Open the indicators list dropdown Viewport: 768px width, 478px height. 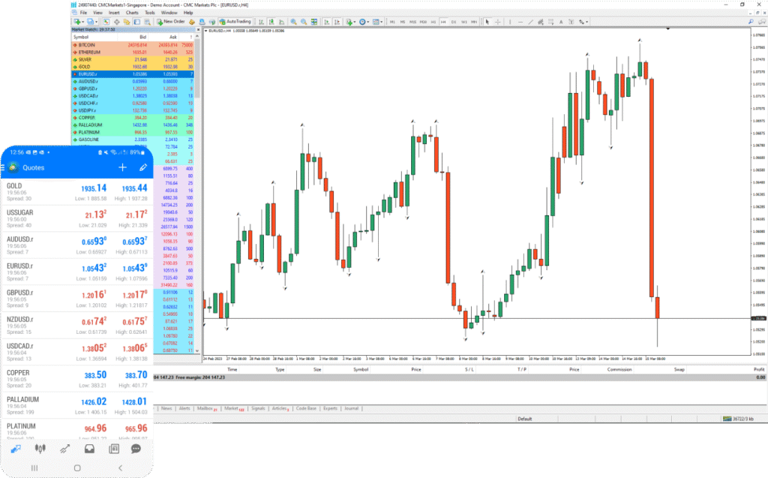(350, 22)
